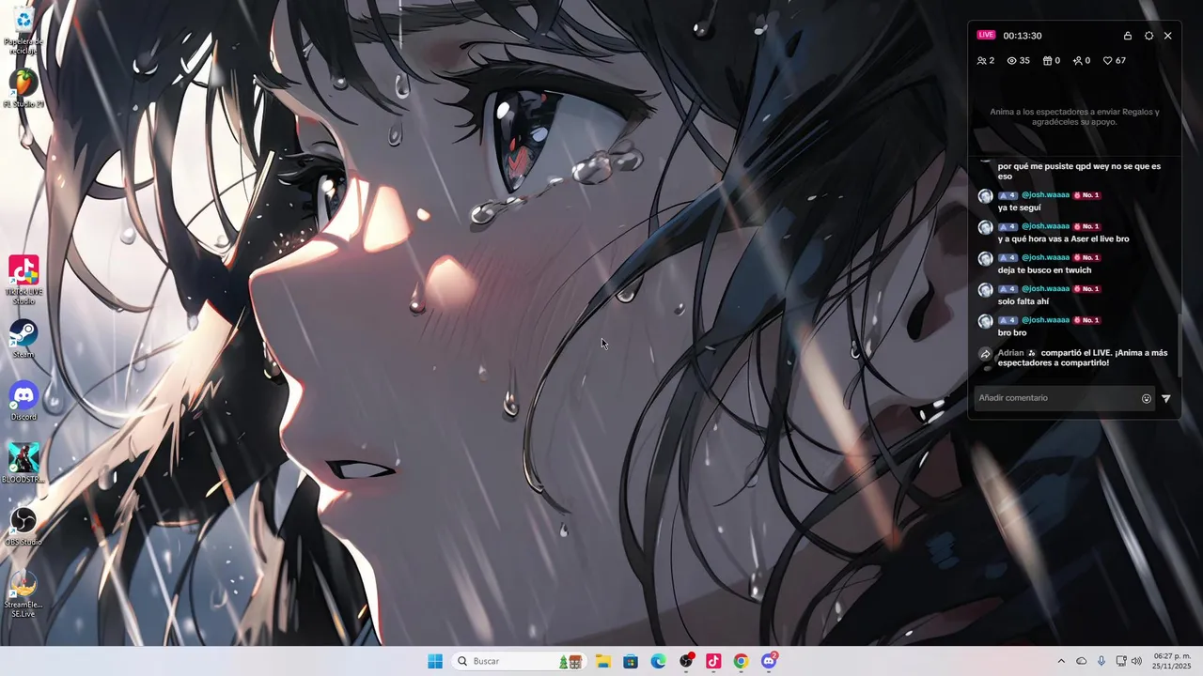Expand the hidden system tray icons chevron
This screenshot has width=1203, height=676.
coord(1061,661)
